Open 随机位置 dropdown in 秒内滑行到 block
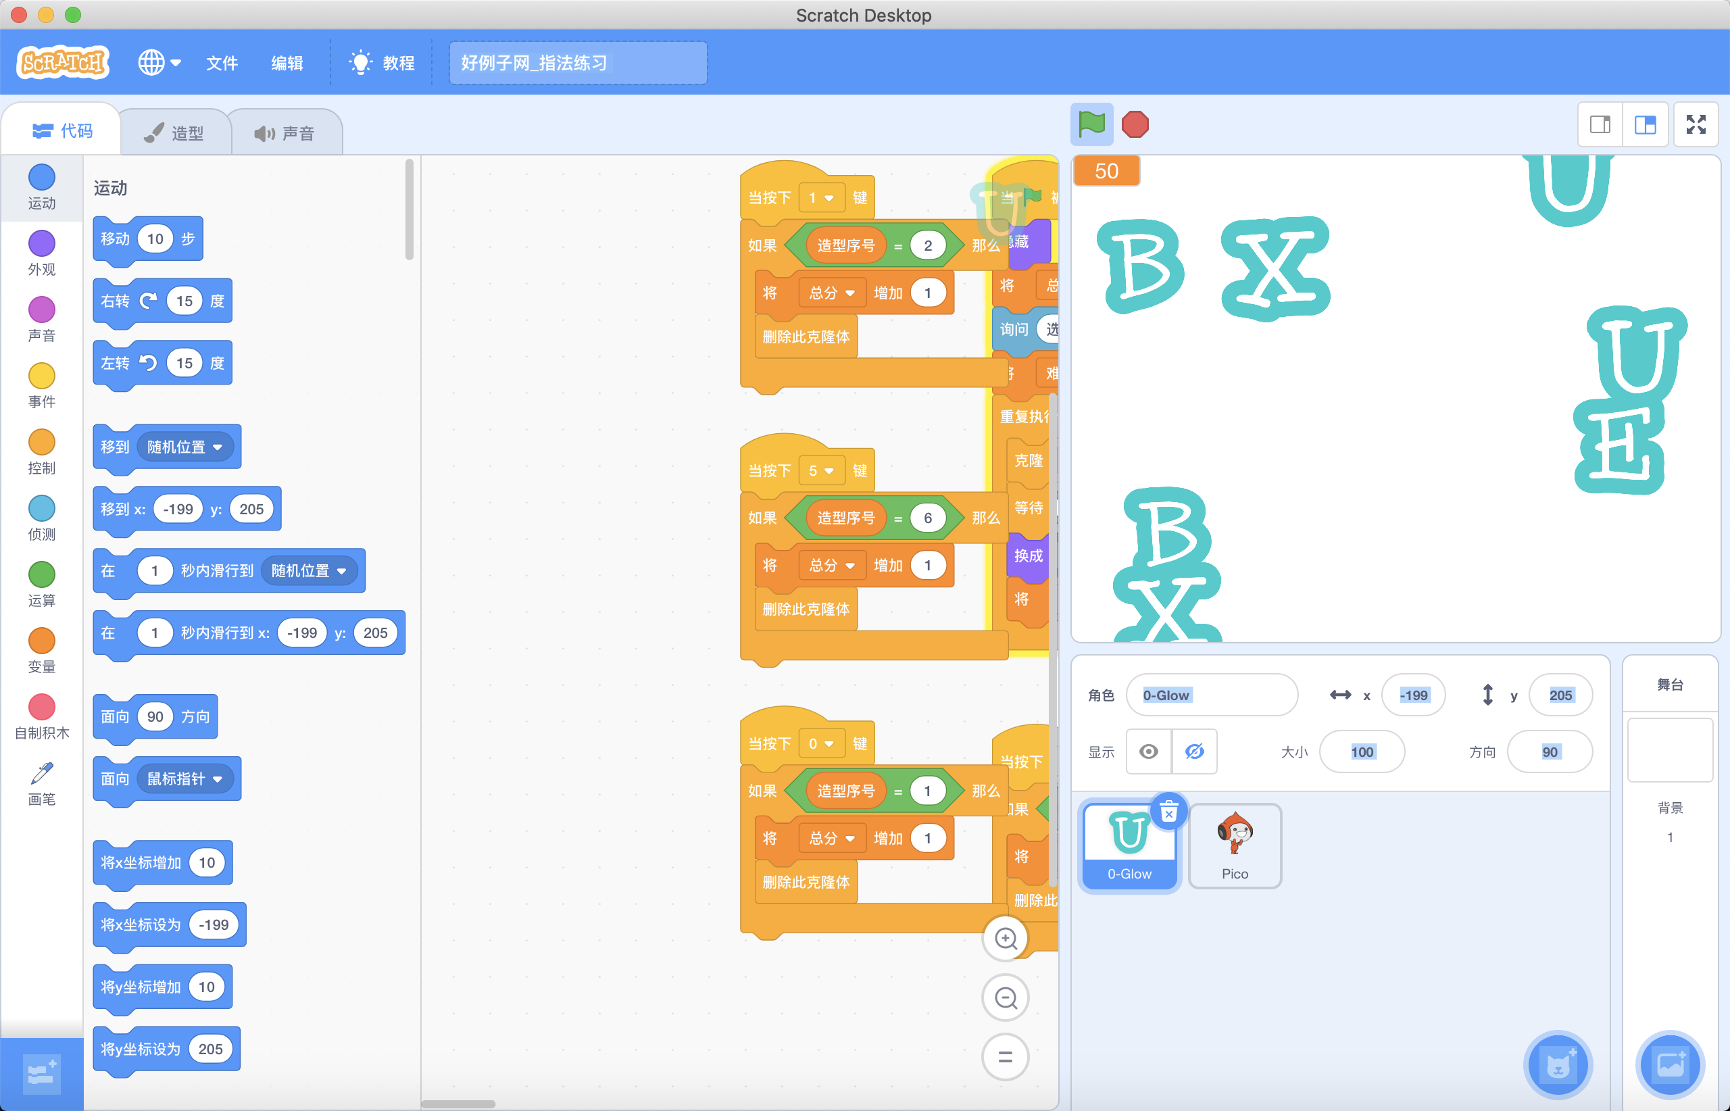 click(x=309, y=570)
